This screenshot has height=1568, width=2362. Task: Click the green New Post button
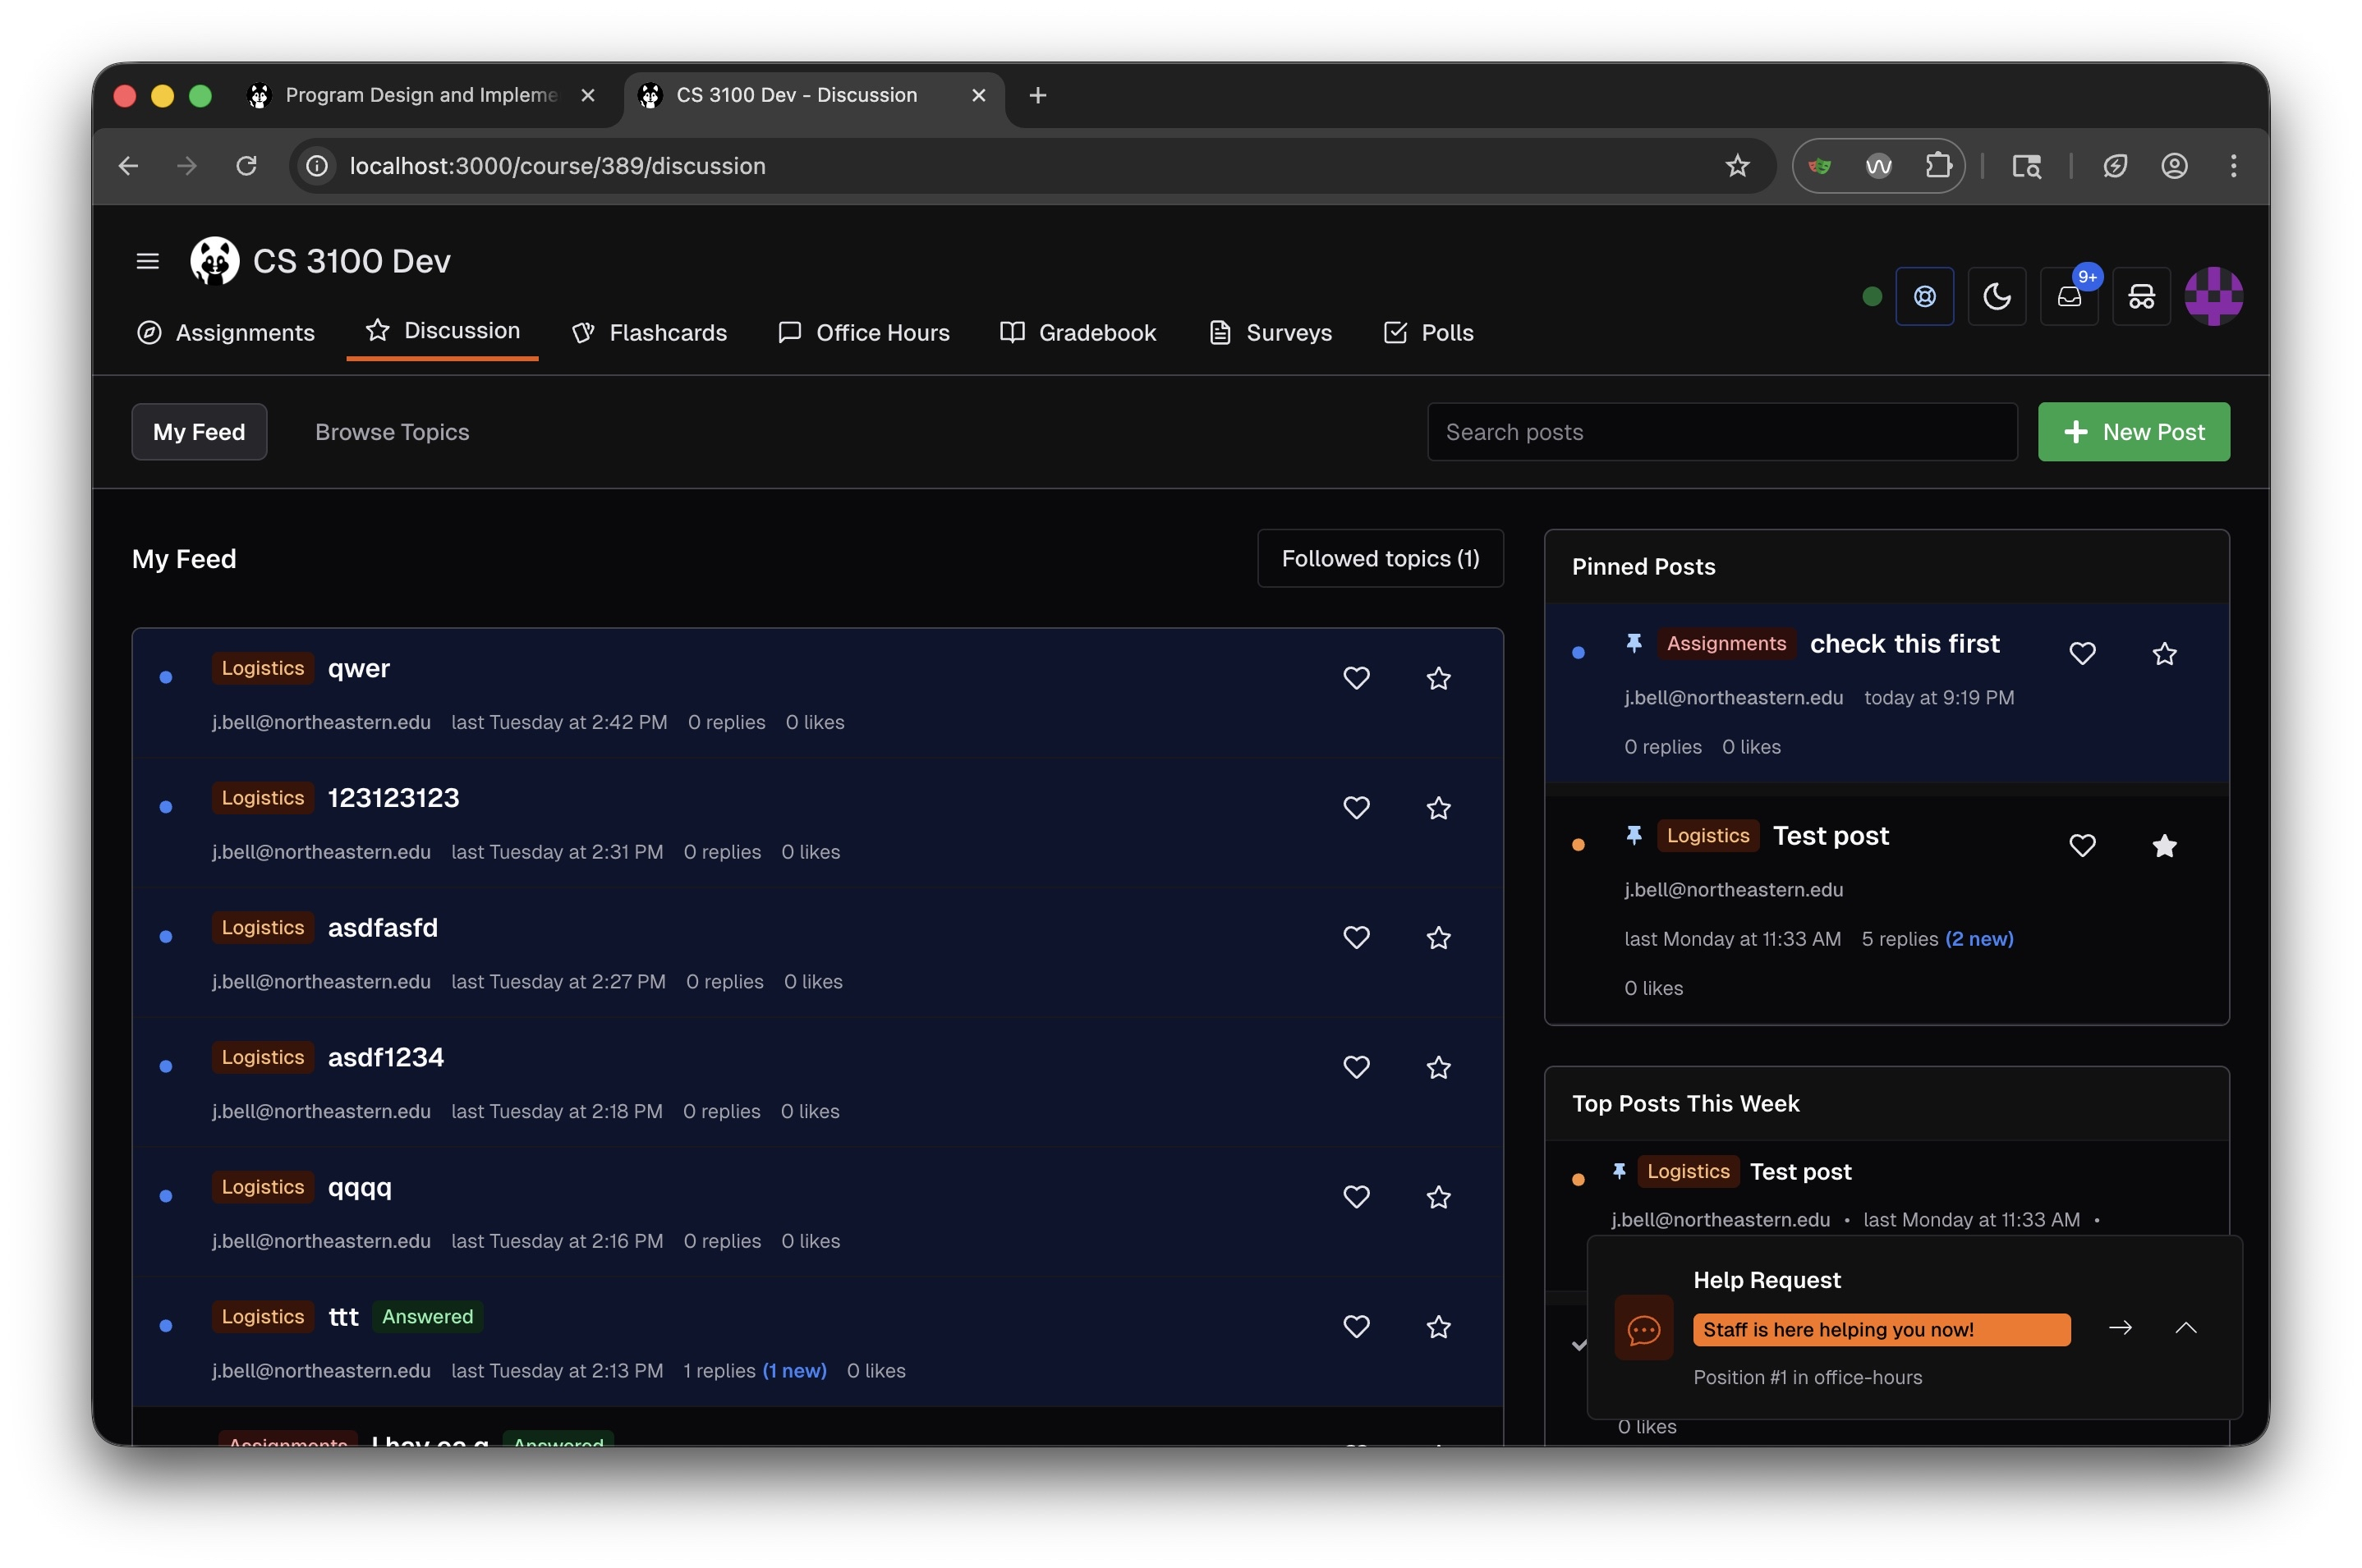click(x=2133, y=432)
